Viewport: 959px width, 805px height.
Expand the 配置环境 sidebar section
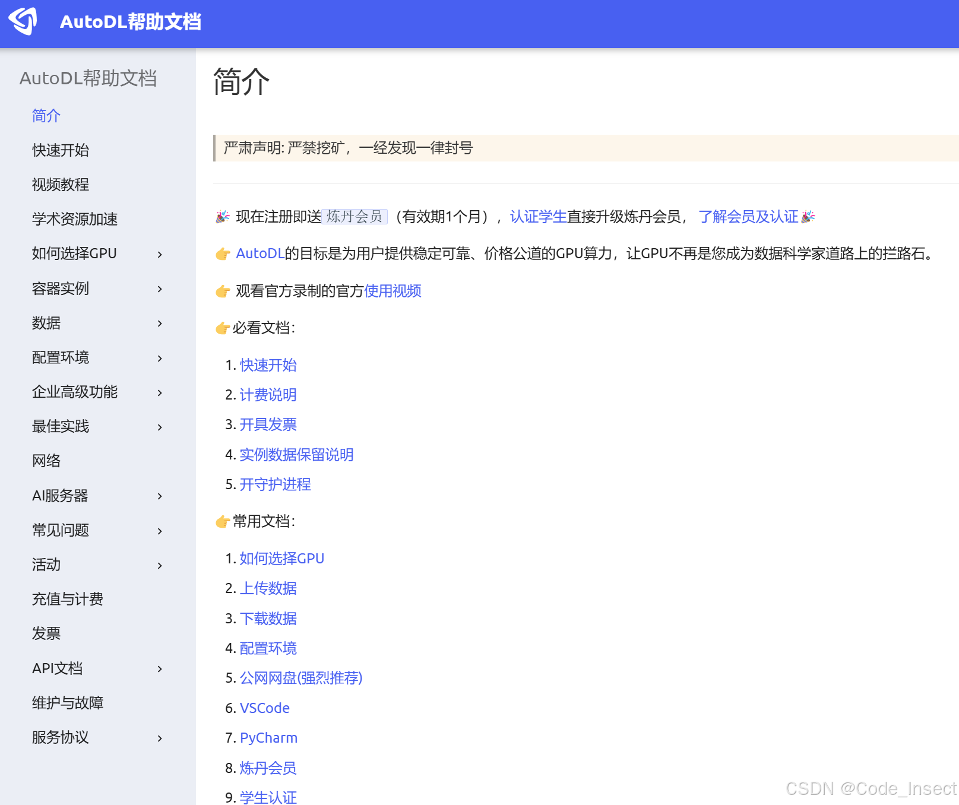(159, 357)
